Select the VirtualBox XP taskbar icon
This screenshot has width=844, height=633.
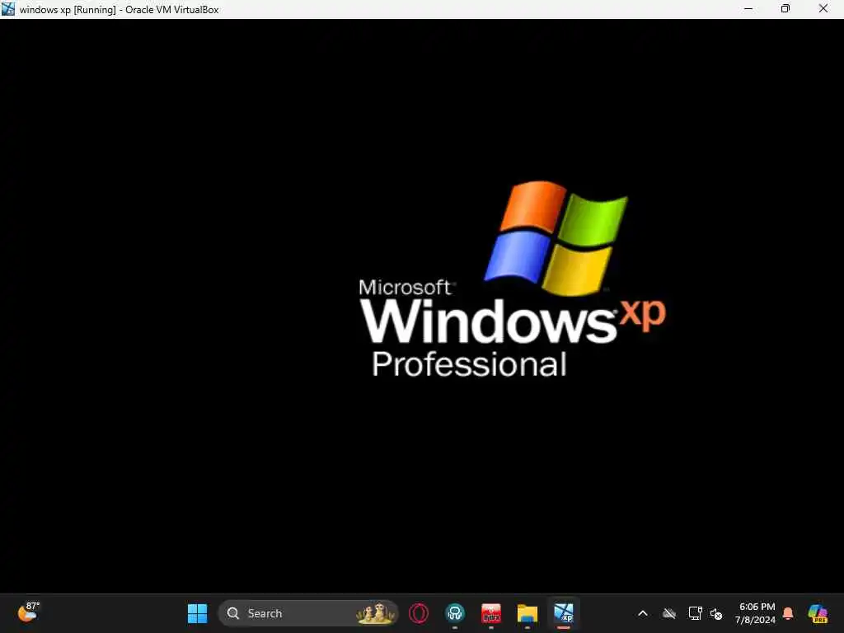pyautogui.click(x=564, y=613)
